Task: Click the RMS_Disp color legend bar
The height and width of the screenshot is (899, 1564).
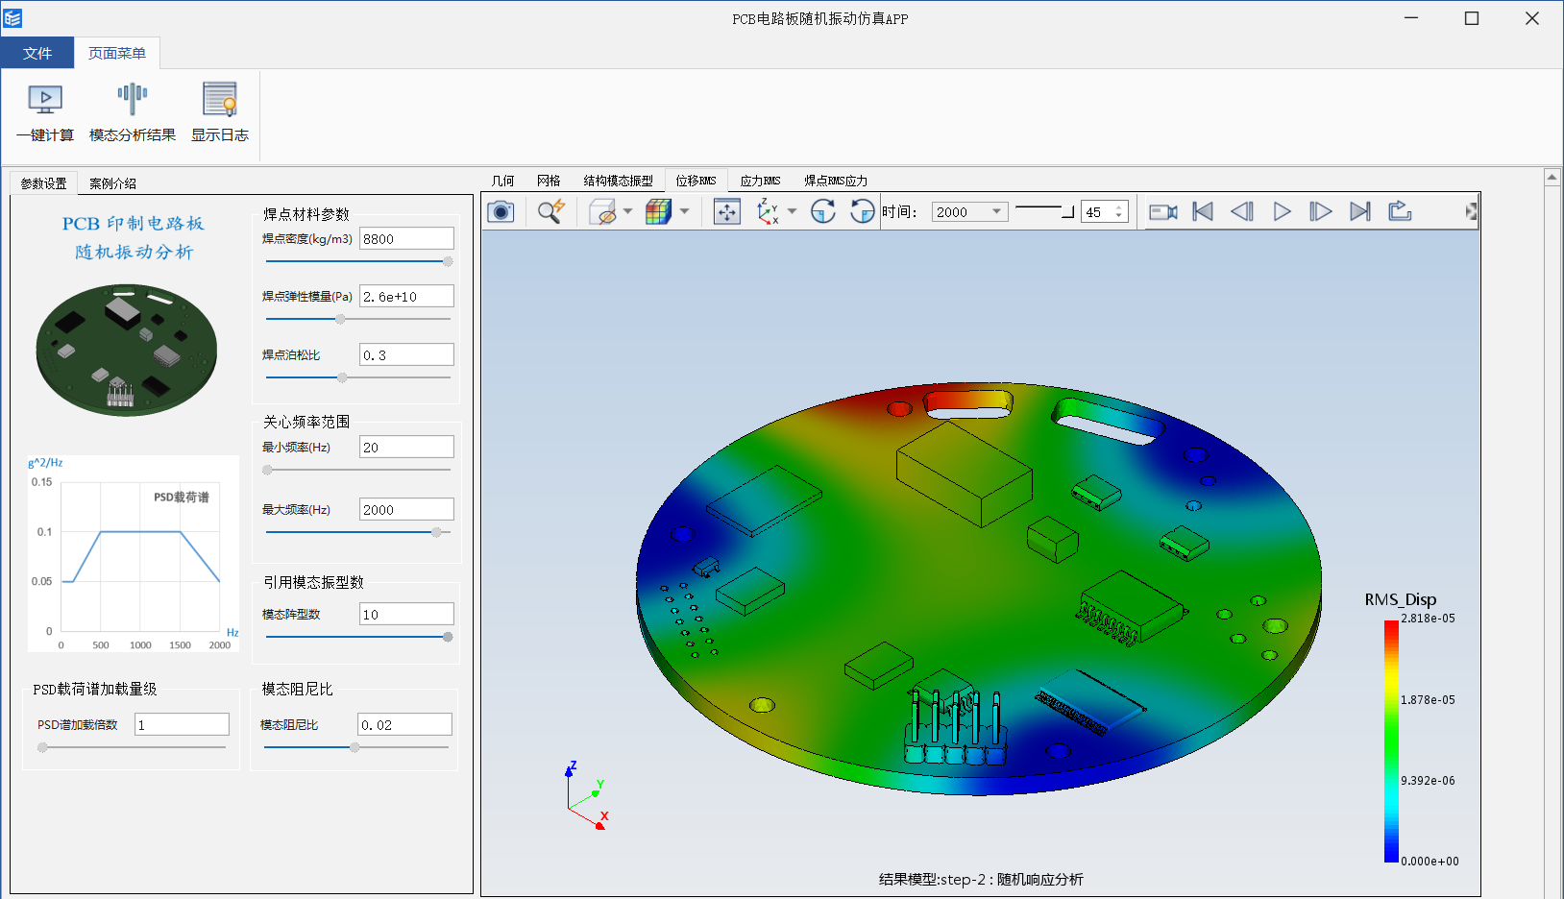Action: click(x=1391, y=741)
